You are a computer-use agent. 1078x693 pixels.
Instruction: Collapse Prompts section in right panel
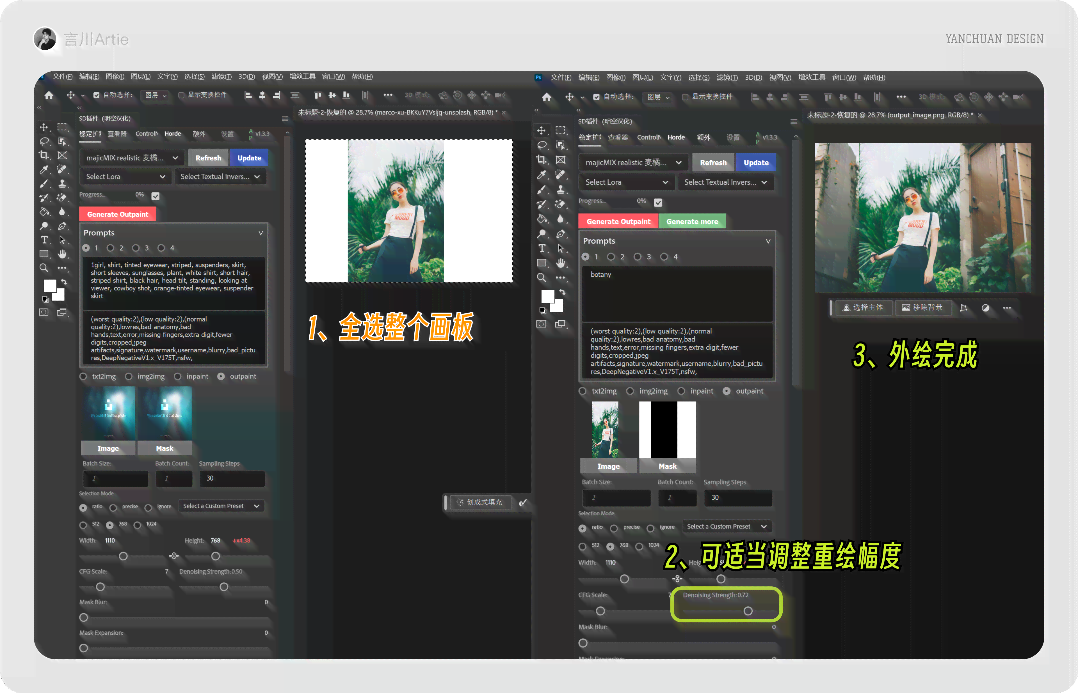point(768,241)
